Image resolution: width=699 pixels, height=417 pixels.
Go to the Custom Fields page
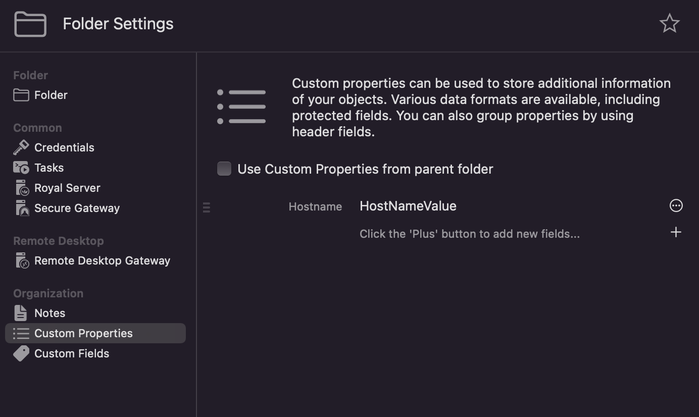72,353
